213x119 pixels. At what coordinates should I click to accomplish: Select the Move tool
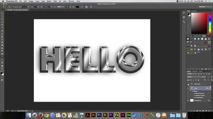[x=2, y=13]
